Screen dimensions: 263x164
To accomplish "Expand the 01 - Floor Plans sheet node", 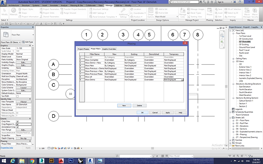I will [x=233, y=120].
